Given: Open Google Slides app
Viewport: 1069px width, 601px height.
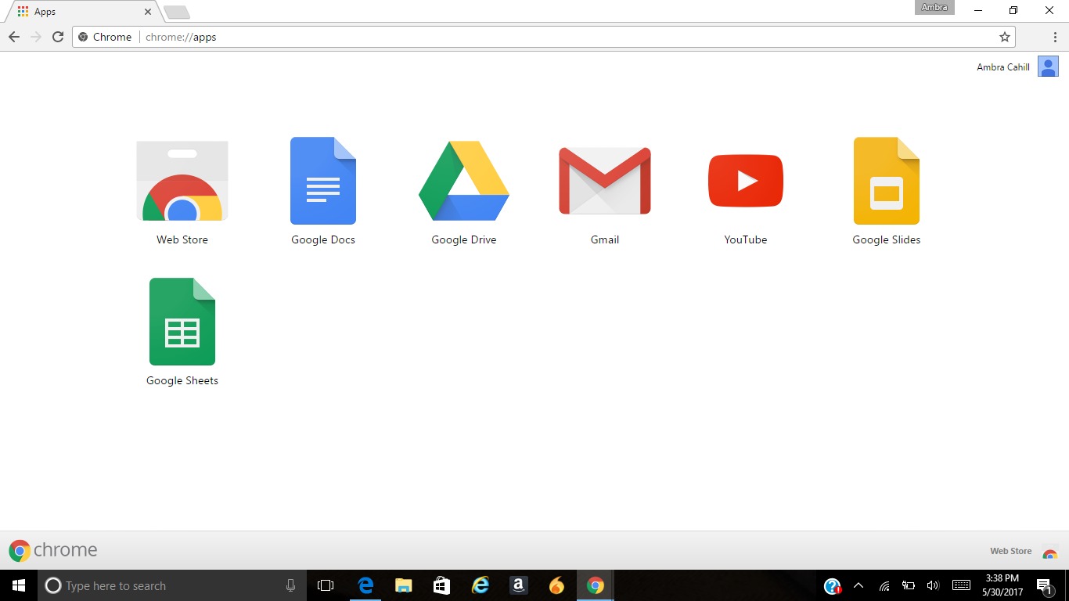Looking at the screenshot, I should 886,182.
